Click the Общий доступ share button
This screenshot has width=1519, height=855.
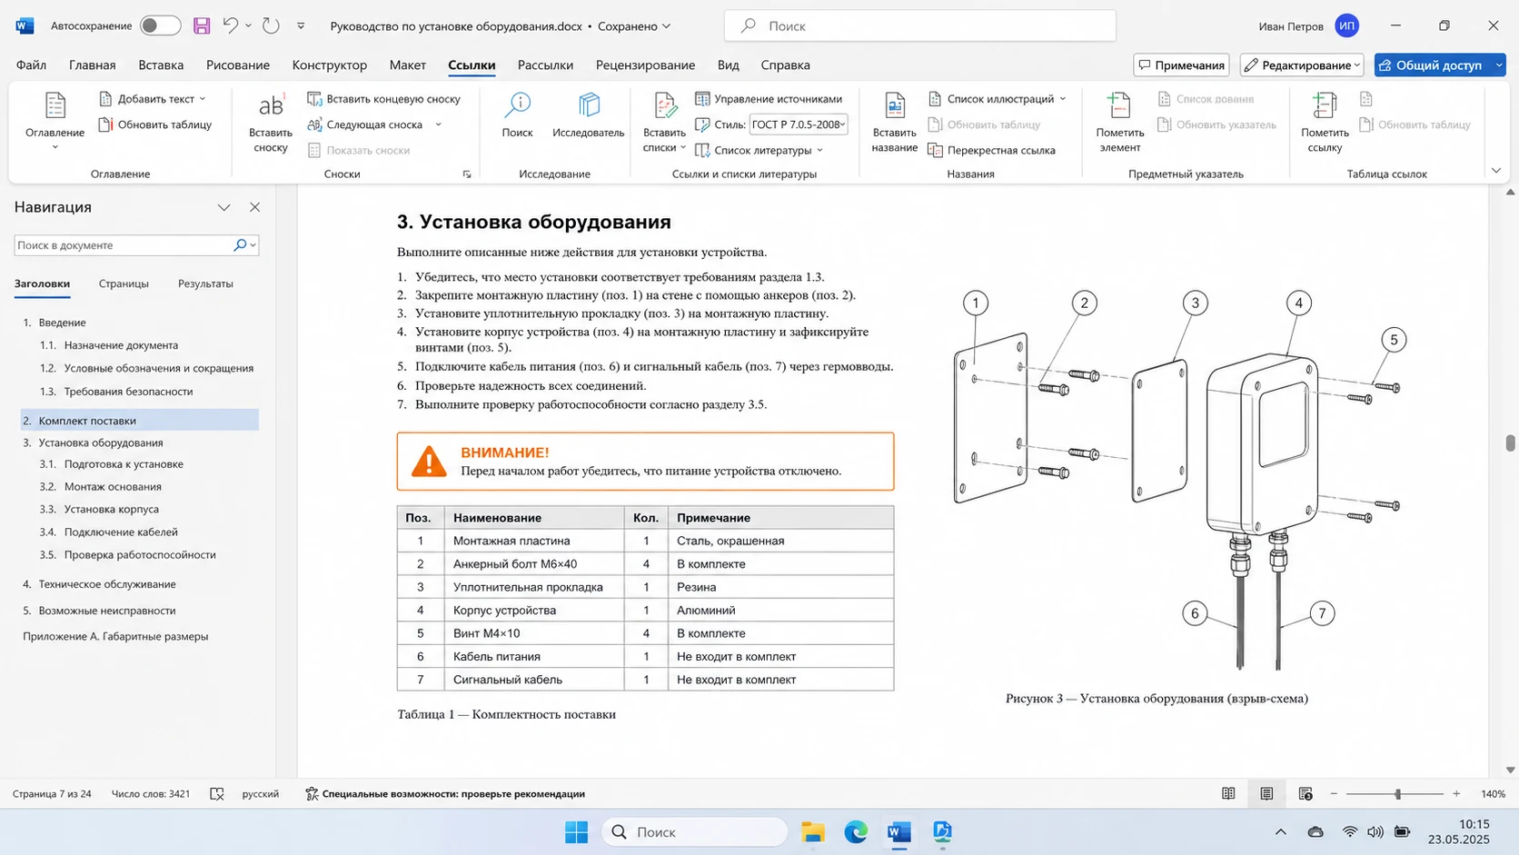(1439, 65)
